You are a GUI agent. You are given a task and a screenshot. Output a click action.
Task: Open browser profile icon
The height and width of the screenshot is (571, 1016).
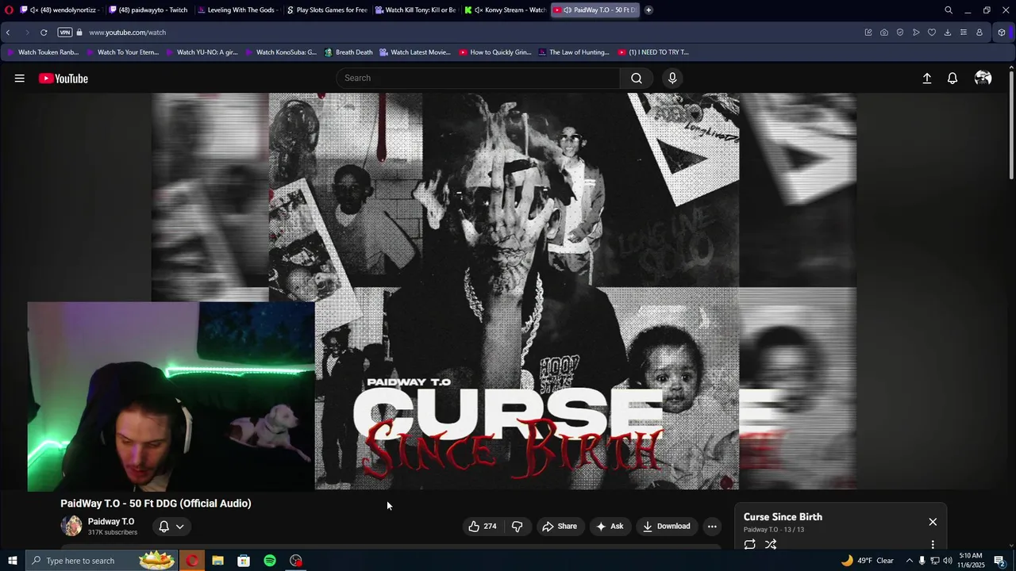979,33
